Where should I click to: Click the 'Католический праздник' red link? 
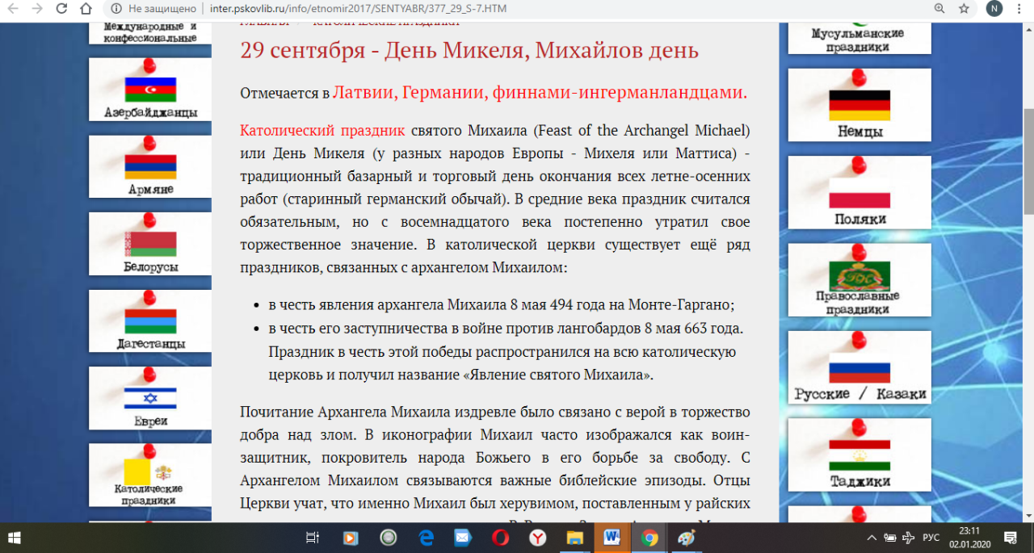click(x=322, y=130)
